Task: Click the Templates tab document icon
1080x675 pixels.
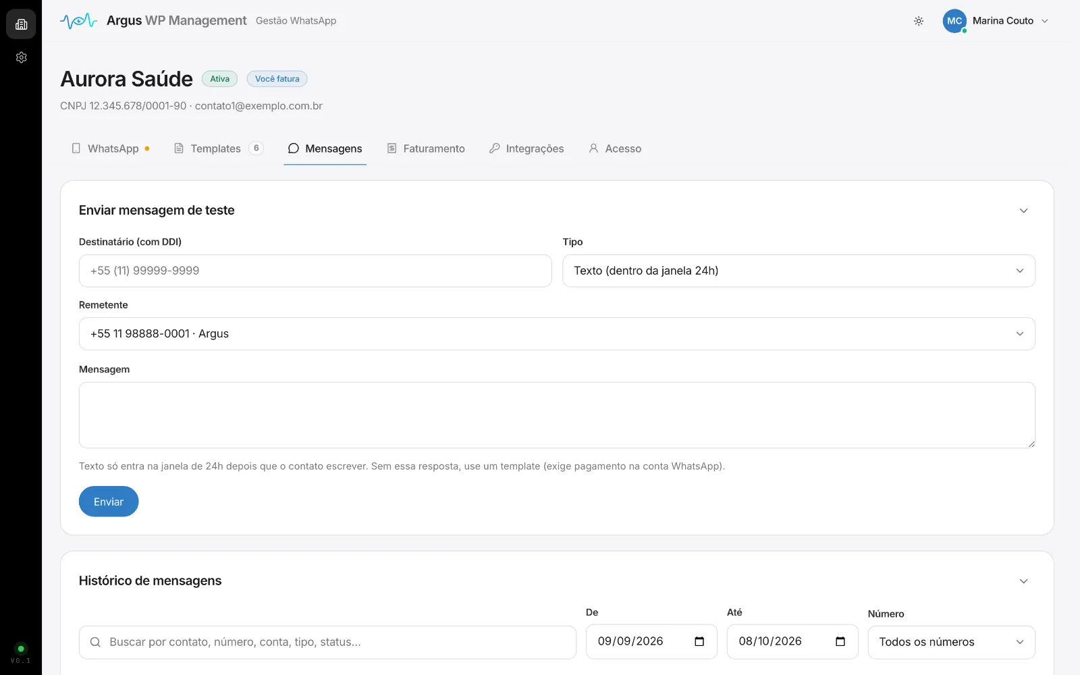Action: tap(179, 148)
